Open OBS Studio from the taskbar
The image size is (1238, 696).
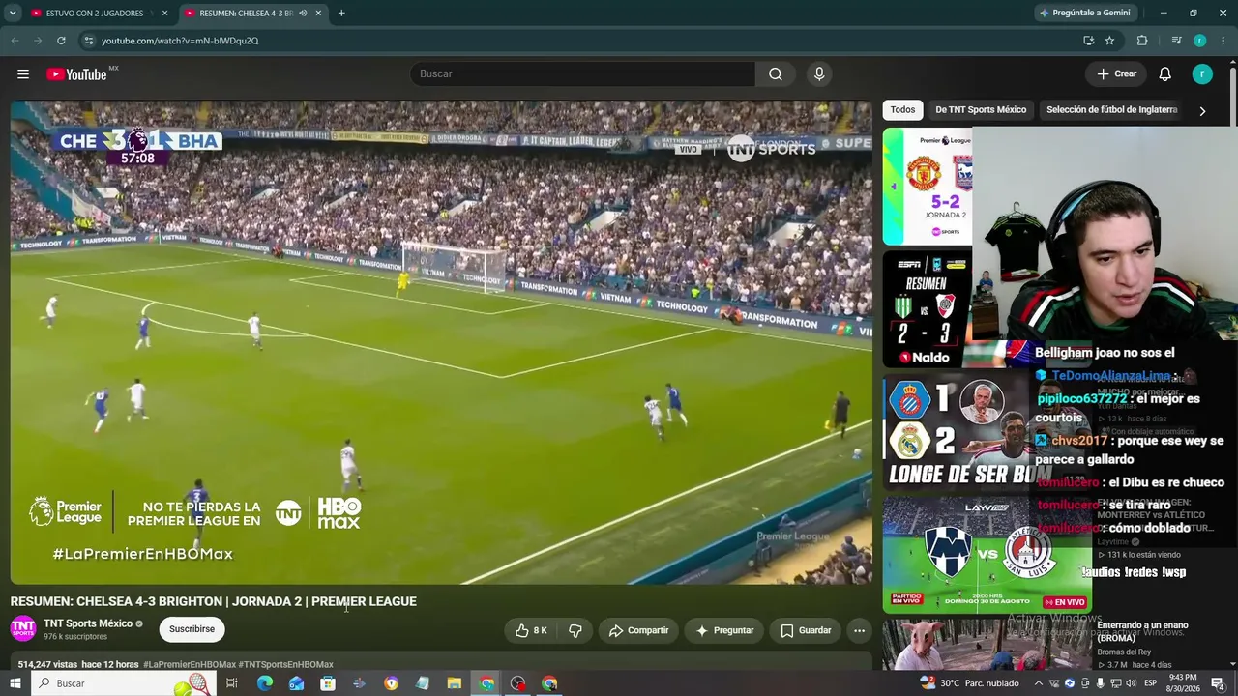(518, 683)
